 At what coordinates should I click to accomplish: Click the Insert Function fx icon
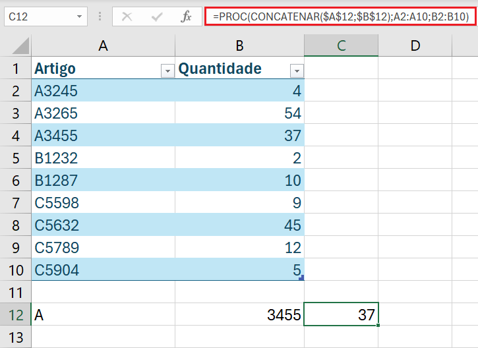[x=186, y=16]
